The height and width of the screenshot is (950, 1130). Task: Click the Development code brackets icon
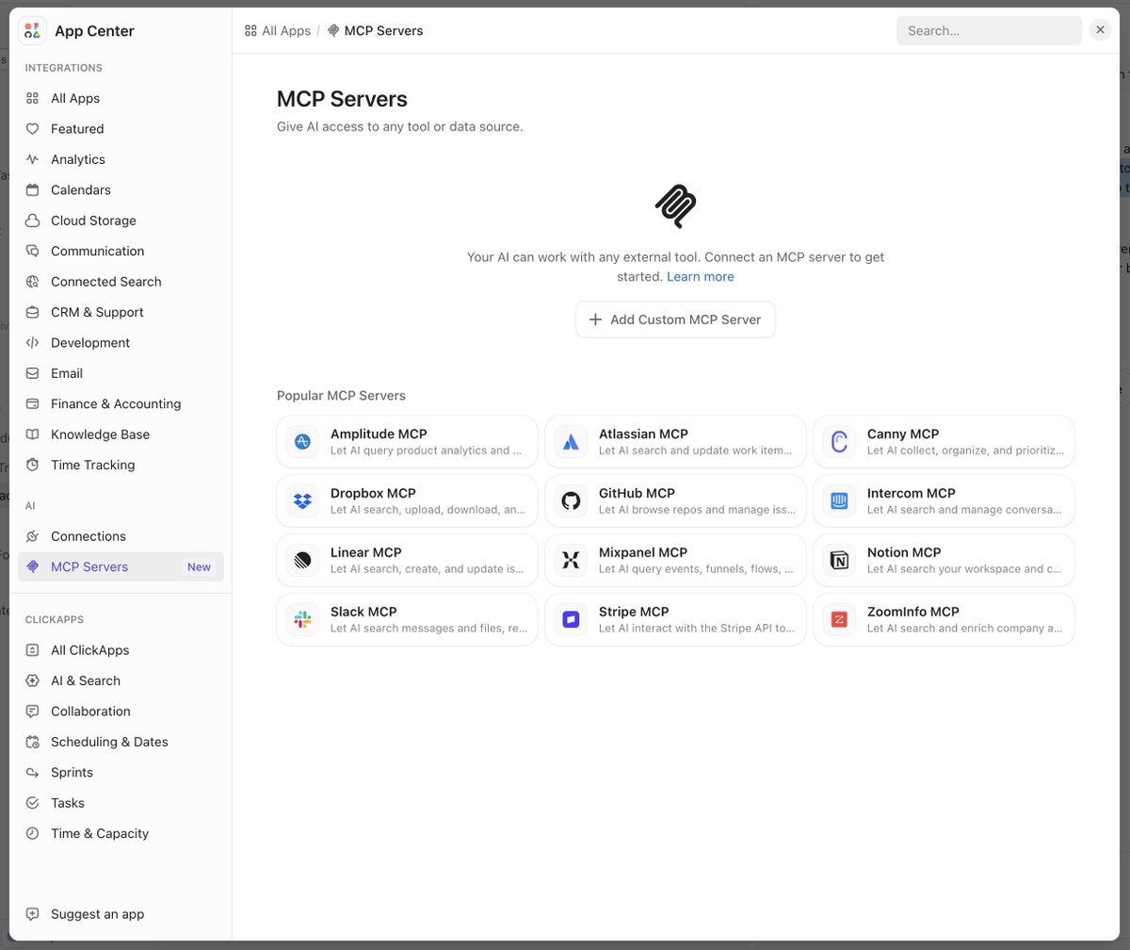point(32,343)
